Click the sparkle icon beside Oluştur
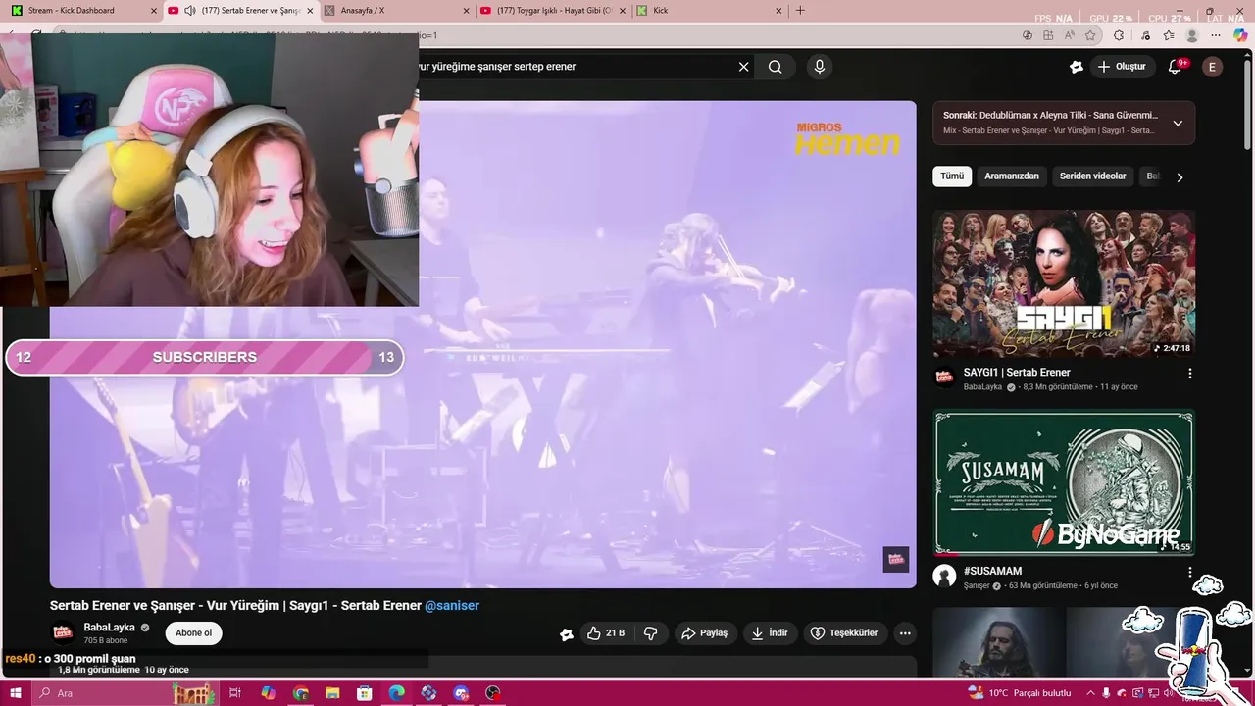 pos(1077,67)
